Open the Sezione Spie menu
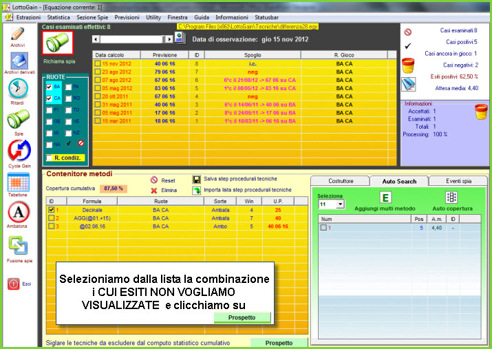The width and height of the screenshot is (492, 349). [92, 17]
